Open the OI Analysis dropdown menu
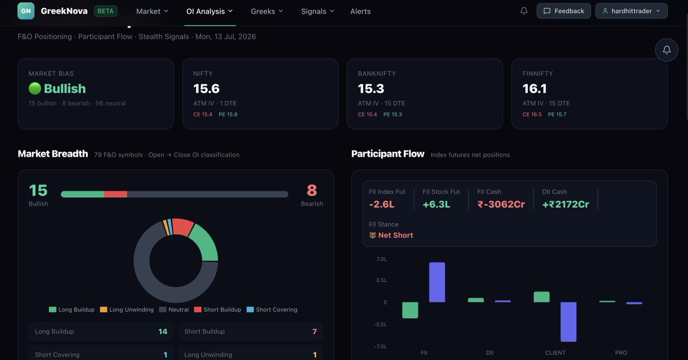688x360 pixels. 209,11
